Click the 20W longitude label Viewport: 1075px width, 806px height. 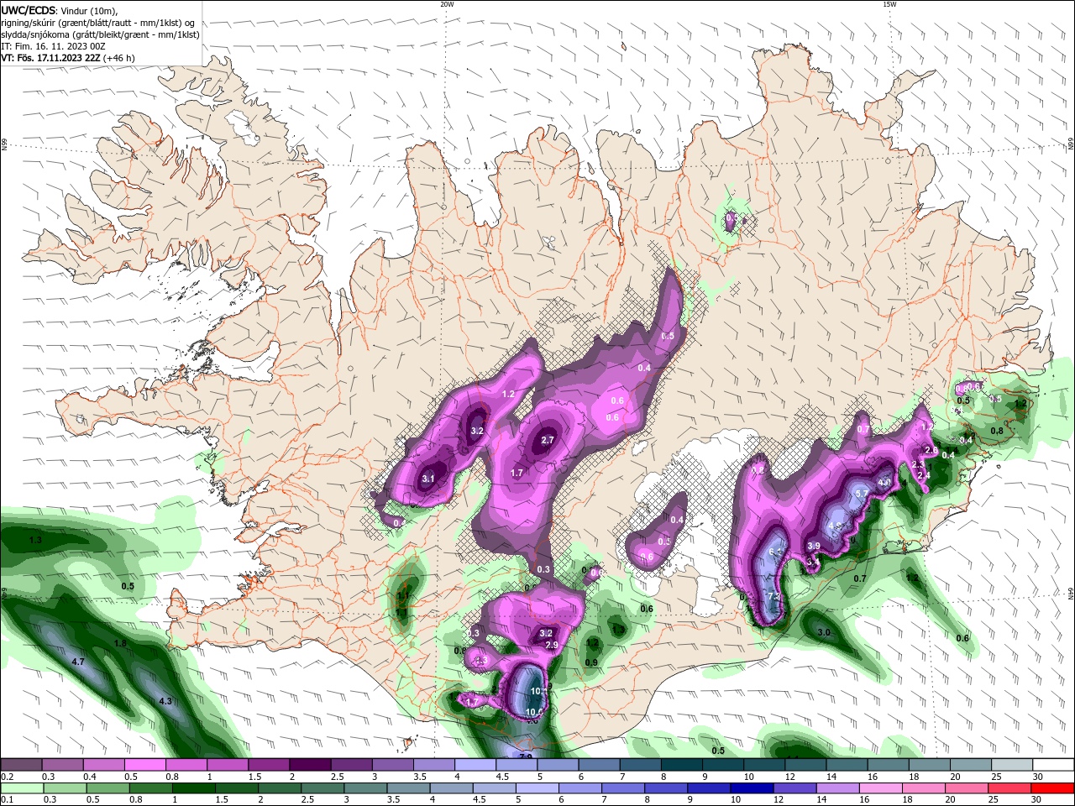pos(447,4)
